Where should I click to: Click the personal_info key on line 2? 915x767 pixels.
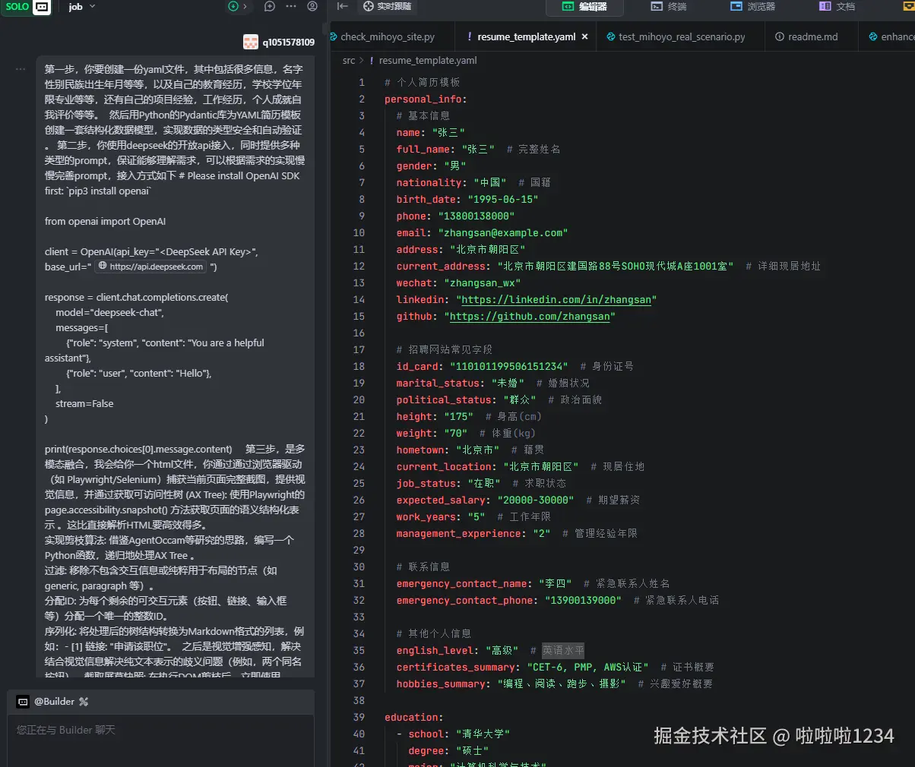[x=423, y=99]
